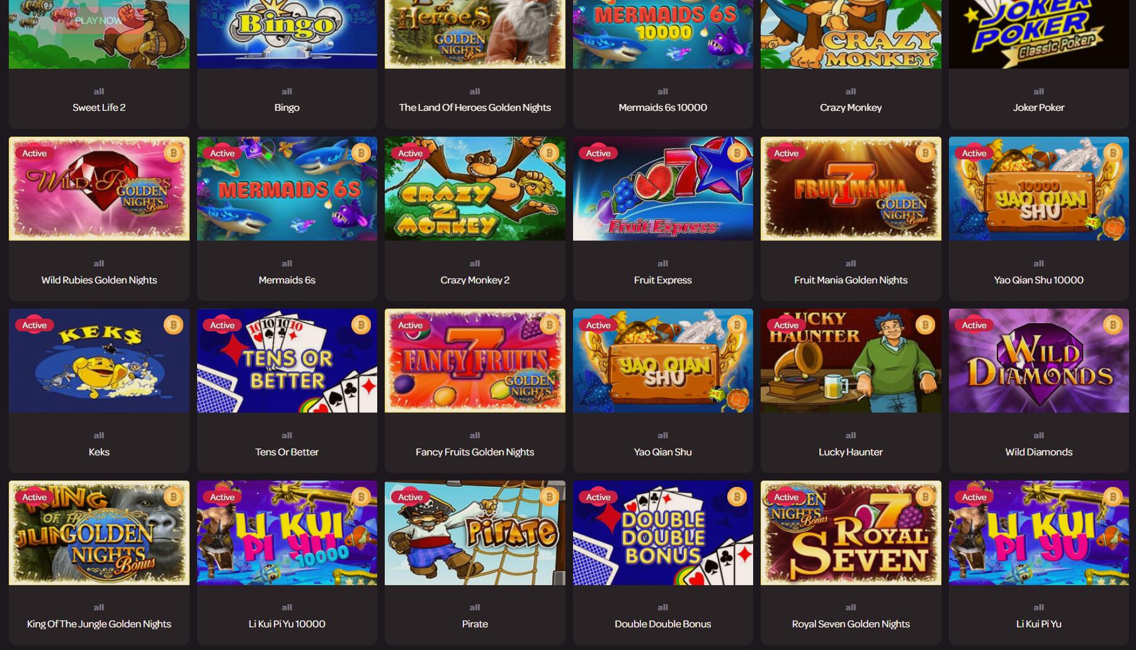This screenshot has height=650, width=1136.
Task: Click Bitcoin icon on Fruit Express tile
Action: pos(737,152)
